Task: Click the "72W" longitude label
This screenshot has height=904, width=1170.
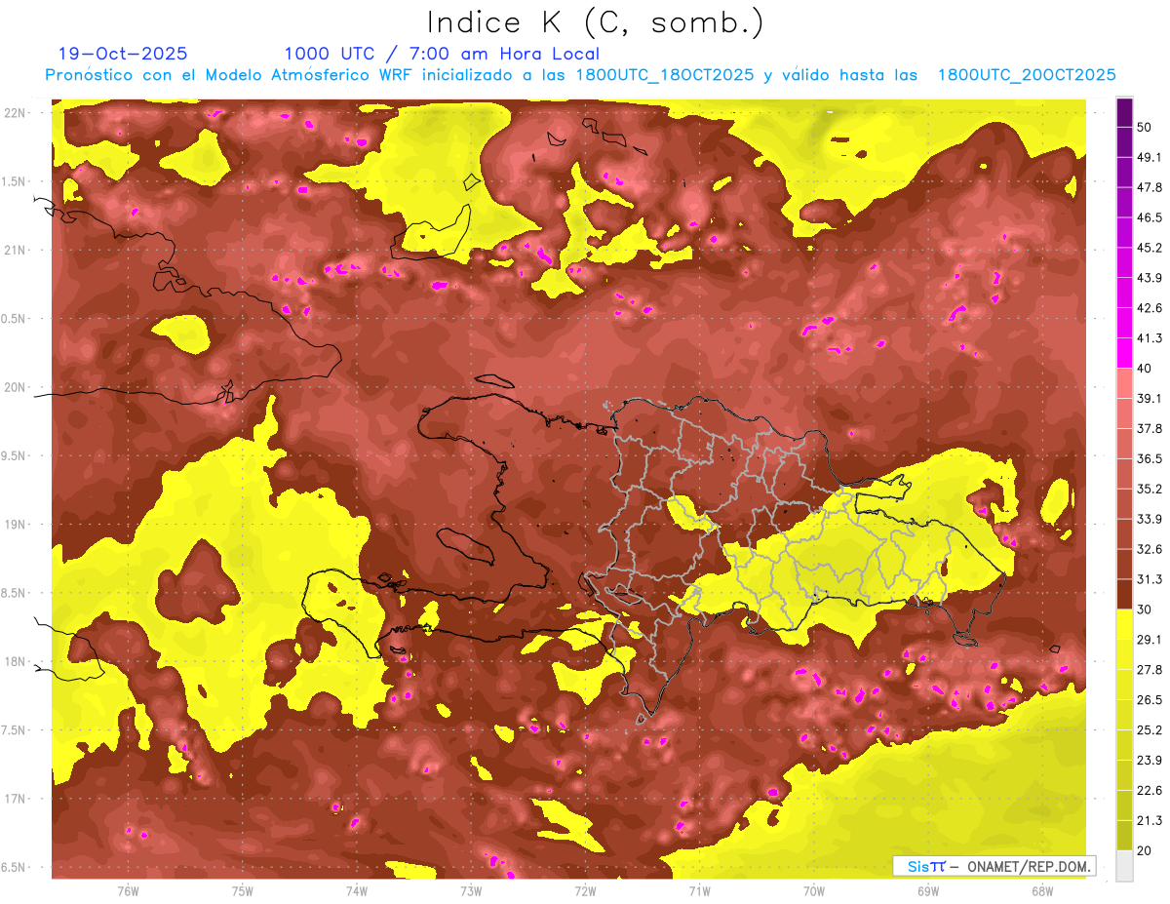Action: point(585,890)
